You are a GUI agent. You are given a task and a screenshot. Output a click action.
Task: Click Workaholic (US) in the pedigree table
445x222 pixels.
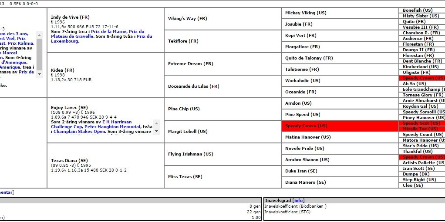coord(303,81)
